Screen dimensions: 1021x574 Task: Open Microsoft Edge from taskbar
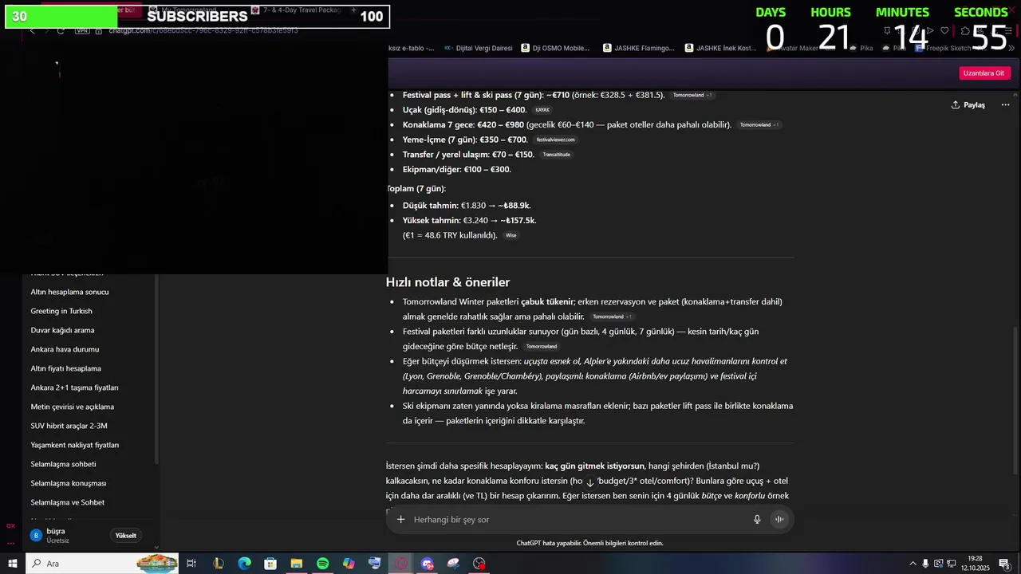[244, 564]
